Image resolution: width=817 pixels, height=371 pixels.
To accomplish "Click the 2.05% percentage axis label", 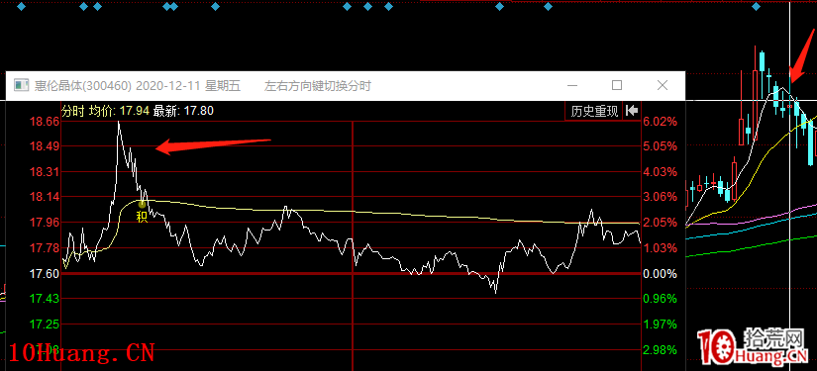I will (661, 223).
